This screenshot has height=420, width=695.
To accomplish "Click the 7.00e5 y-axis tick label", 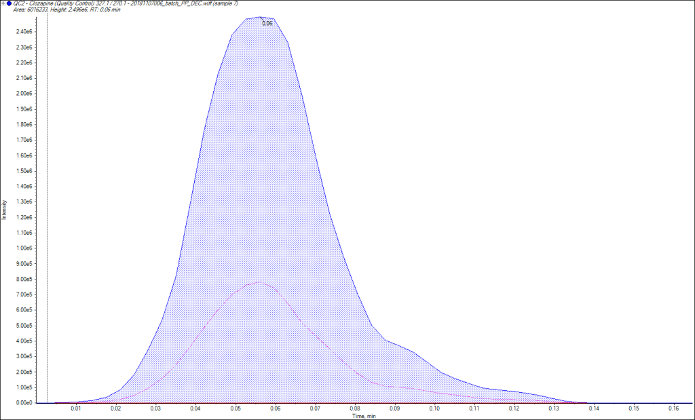I will tap(24, 294).
